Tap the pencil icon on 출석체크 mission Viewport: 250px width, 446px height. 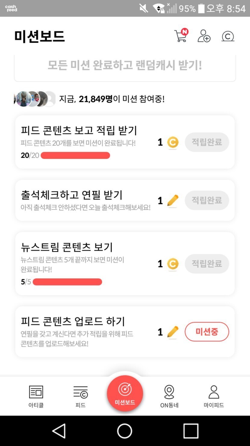(x=173, y=200)
